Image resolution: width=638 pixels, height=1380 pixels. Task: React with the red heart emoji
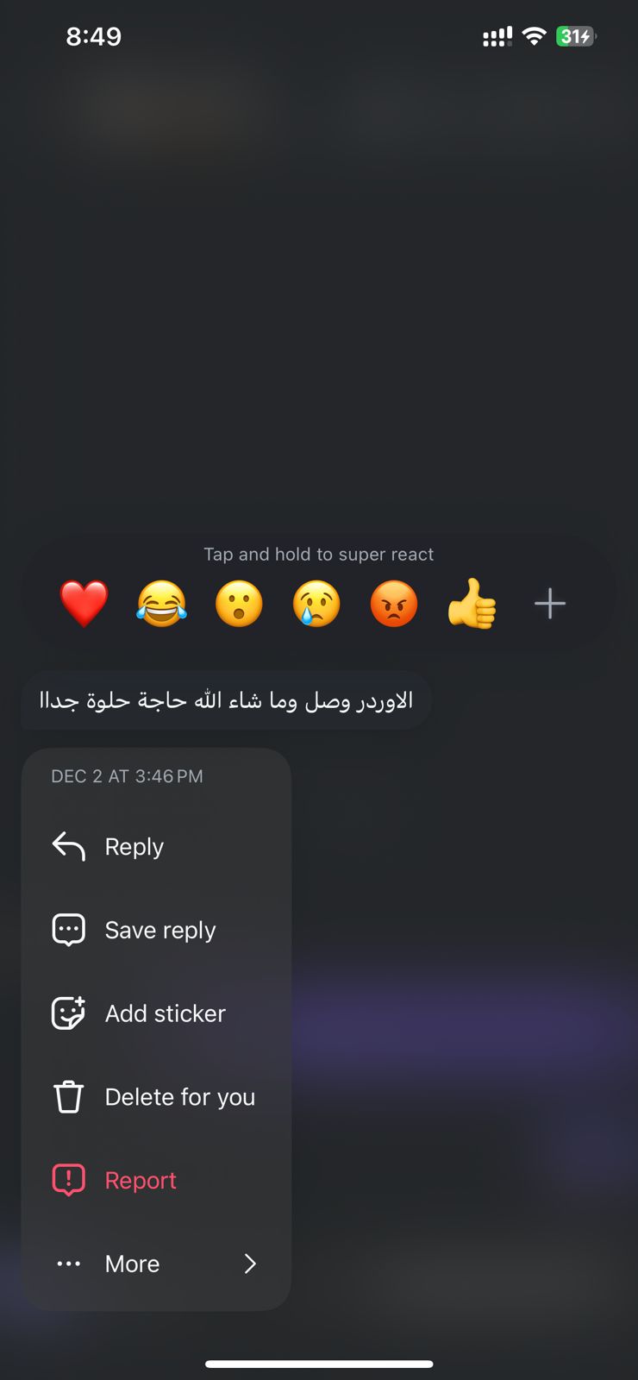click(x=84, y=604)
